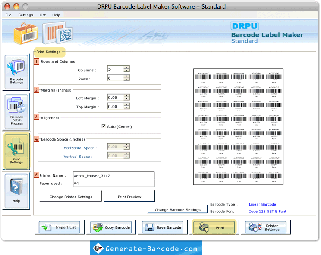Screen dimensions: 321x255
Task: Click the Copy Barcode icon
Action: click(x=98, y=227)
